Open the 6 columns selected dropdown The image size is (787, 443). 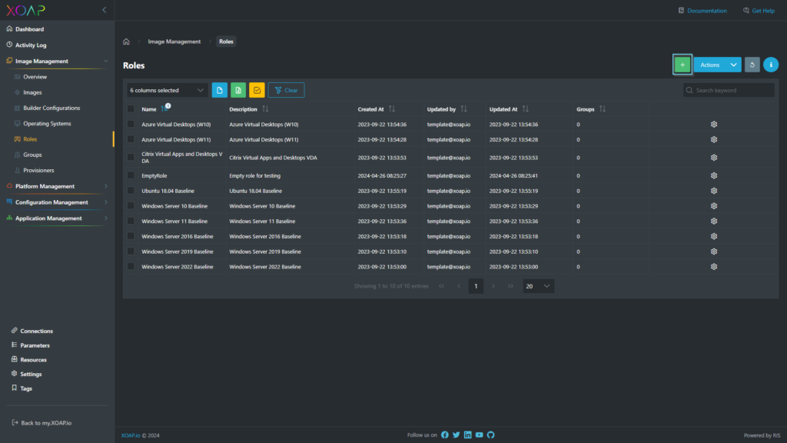(x=167, y=91)
